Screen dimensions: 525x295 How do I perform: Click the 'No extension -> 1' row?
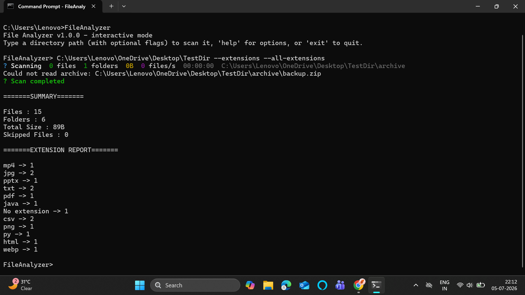pyautogui.click(x=36, y=211)
